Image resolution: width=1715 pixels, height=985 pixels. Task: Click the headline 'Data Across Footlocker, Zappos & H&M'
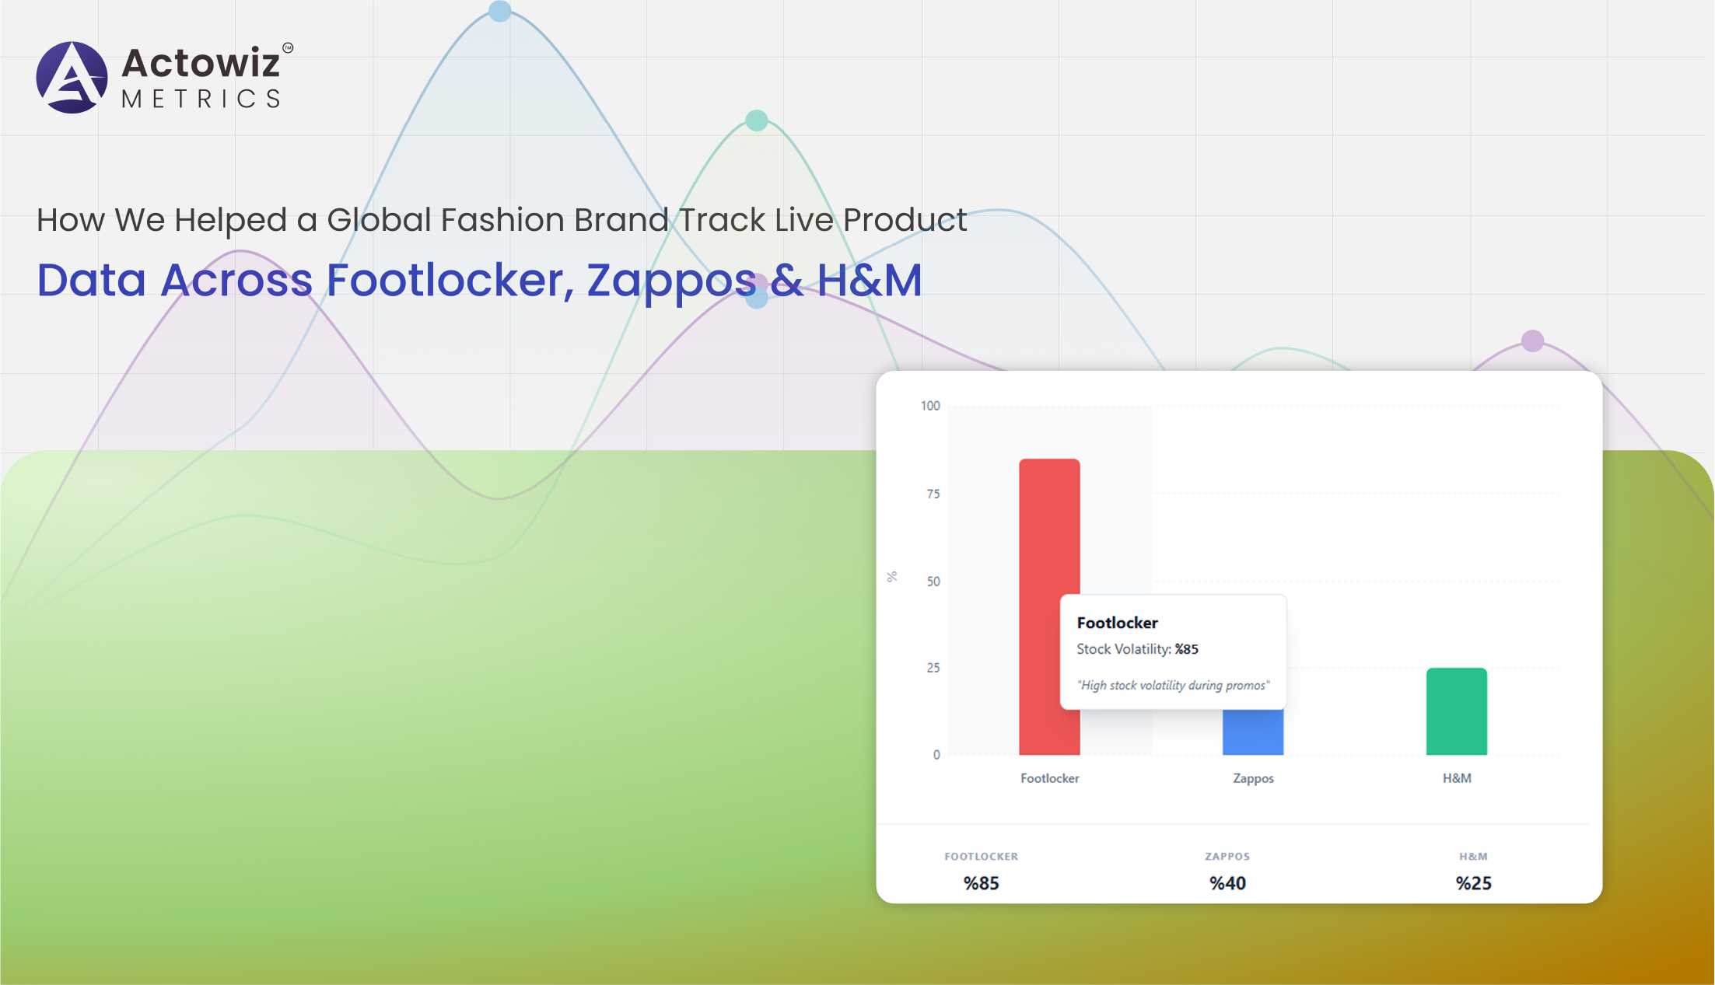click(479, 280)
